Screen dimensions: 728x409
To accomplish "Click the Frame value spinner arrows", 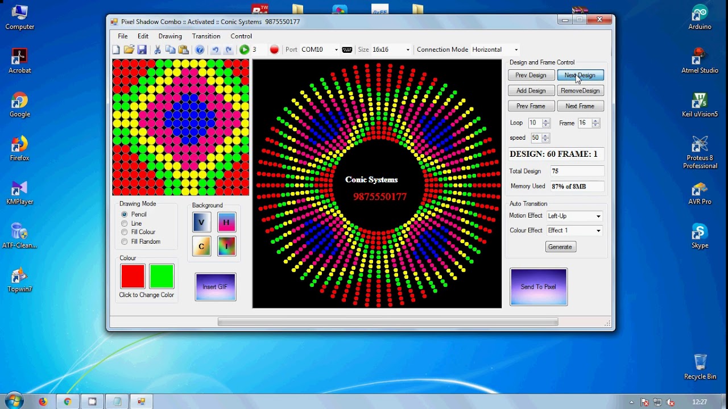I will (x=596, y=123).
